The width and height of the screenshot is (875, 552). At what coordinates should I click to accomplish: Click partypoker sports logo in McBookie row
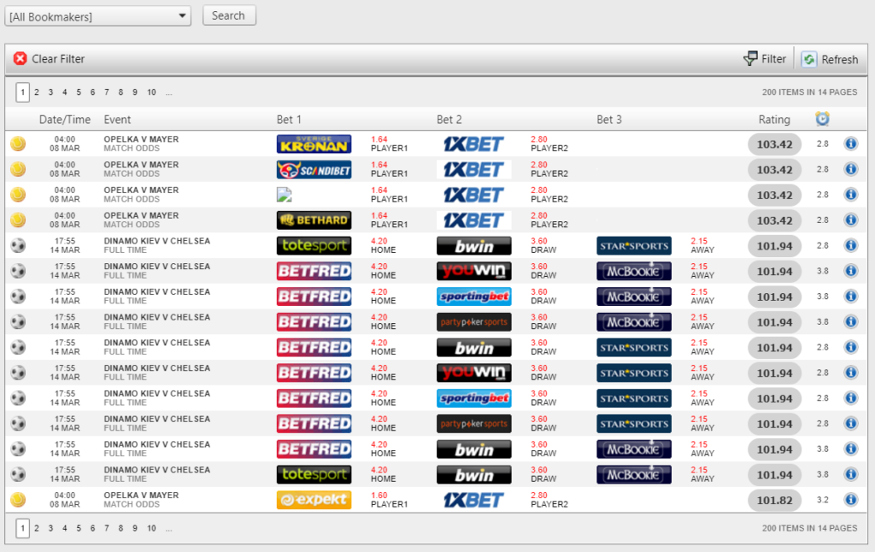pos(473,322)
